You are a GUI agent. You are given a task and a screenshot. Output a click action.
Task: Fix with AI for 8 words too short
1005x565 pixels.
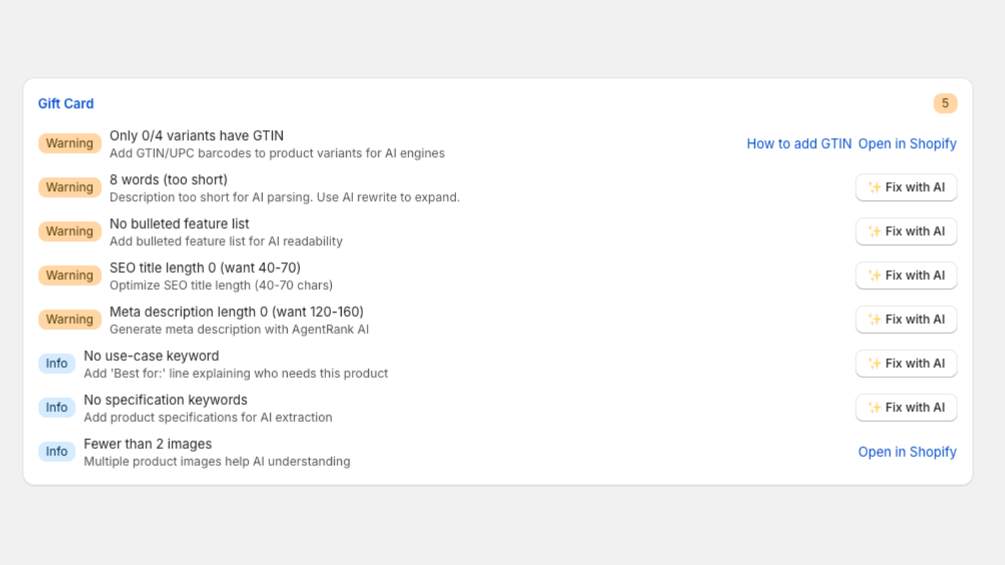[x=906, y=187]
